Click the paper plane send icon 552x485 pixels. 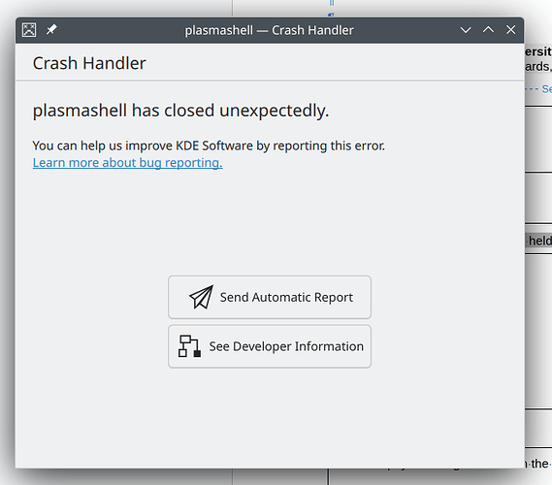(202, 297)
